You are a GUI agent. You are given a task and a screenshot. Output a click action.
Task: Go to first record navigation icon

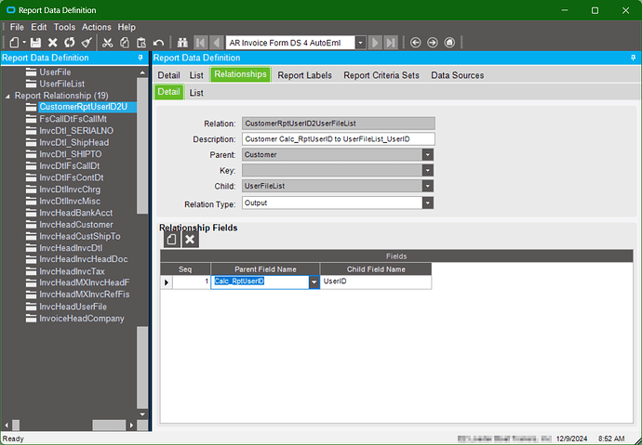[x=201, y=43]
